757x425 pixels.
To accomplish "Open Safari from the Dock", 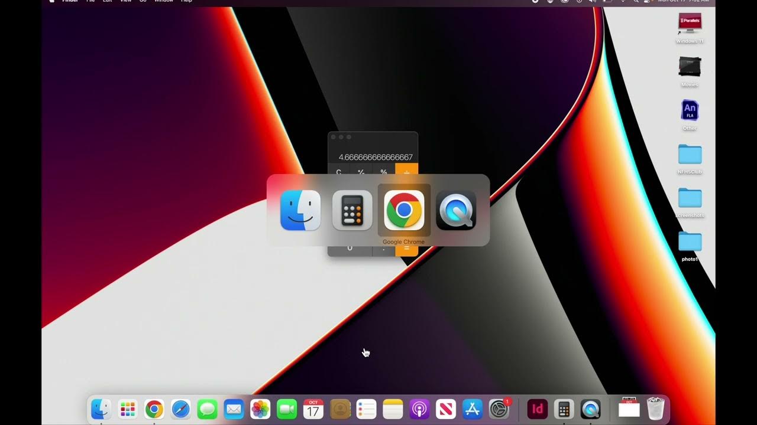I will coord(181,408).
